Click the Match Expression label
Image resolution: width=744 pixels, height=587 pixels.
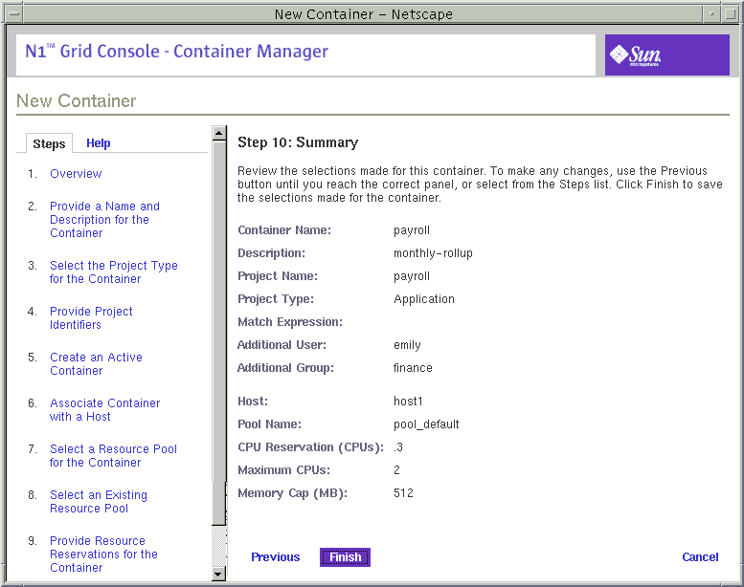click(x=290, y=322)
